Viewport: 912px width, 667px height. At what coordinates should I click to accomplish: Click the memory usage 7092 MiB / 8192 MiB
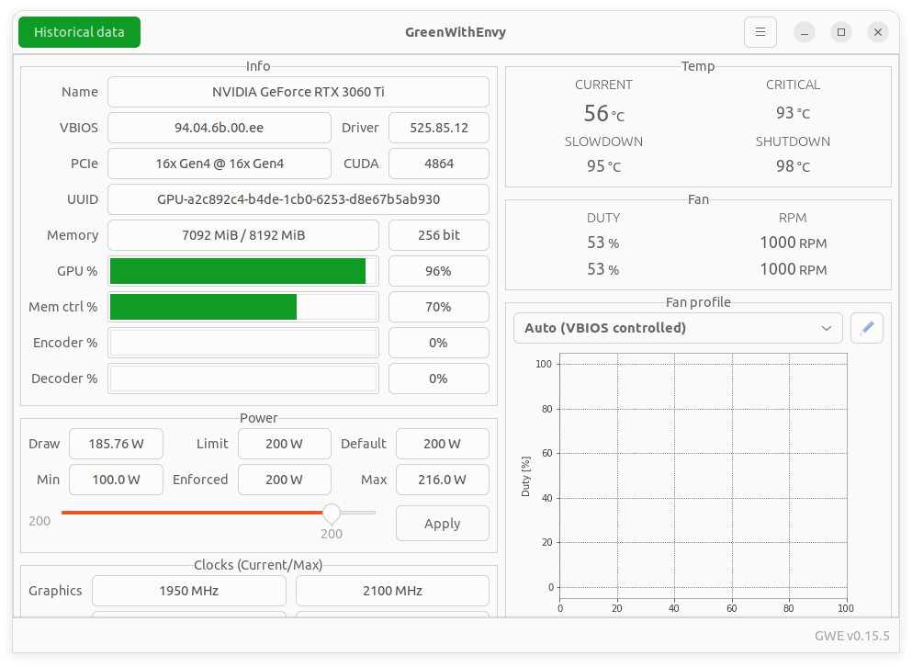[243, 235]
